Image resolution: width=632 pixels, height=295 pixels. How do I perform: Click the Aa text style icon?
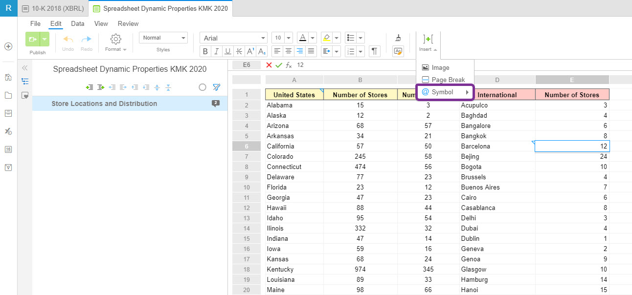(x=398, y=51)
